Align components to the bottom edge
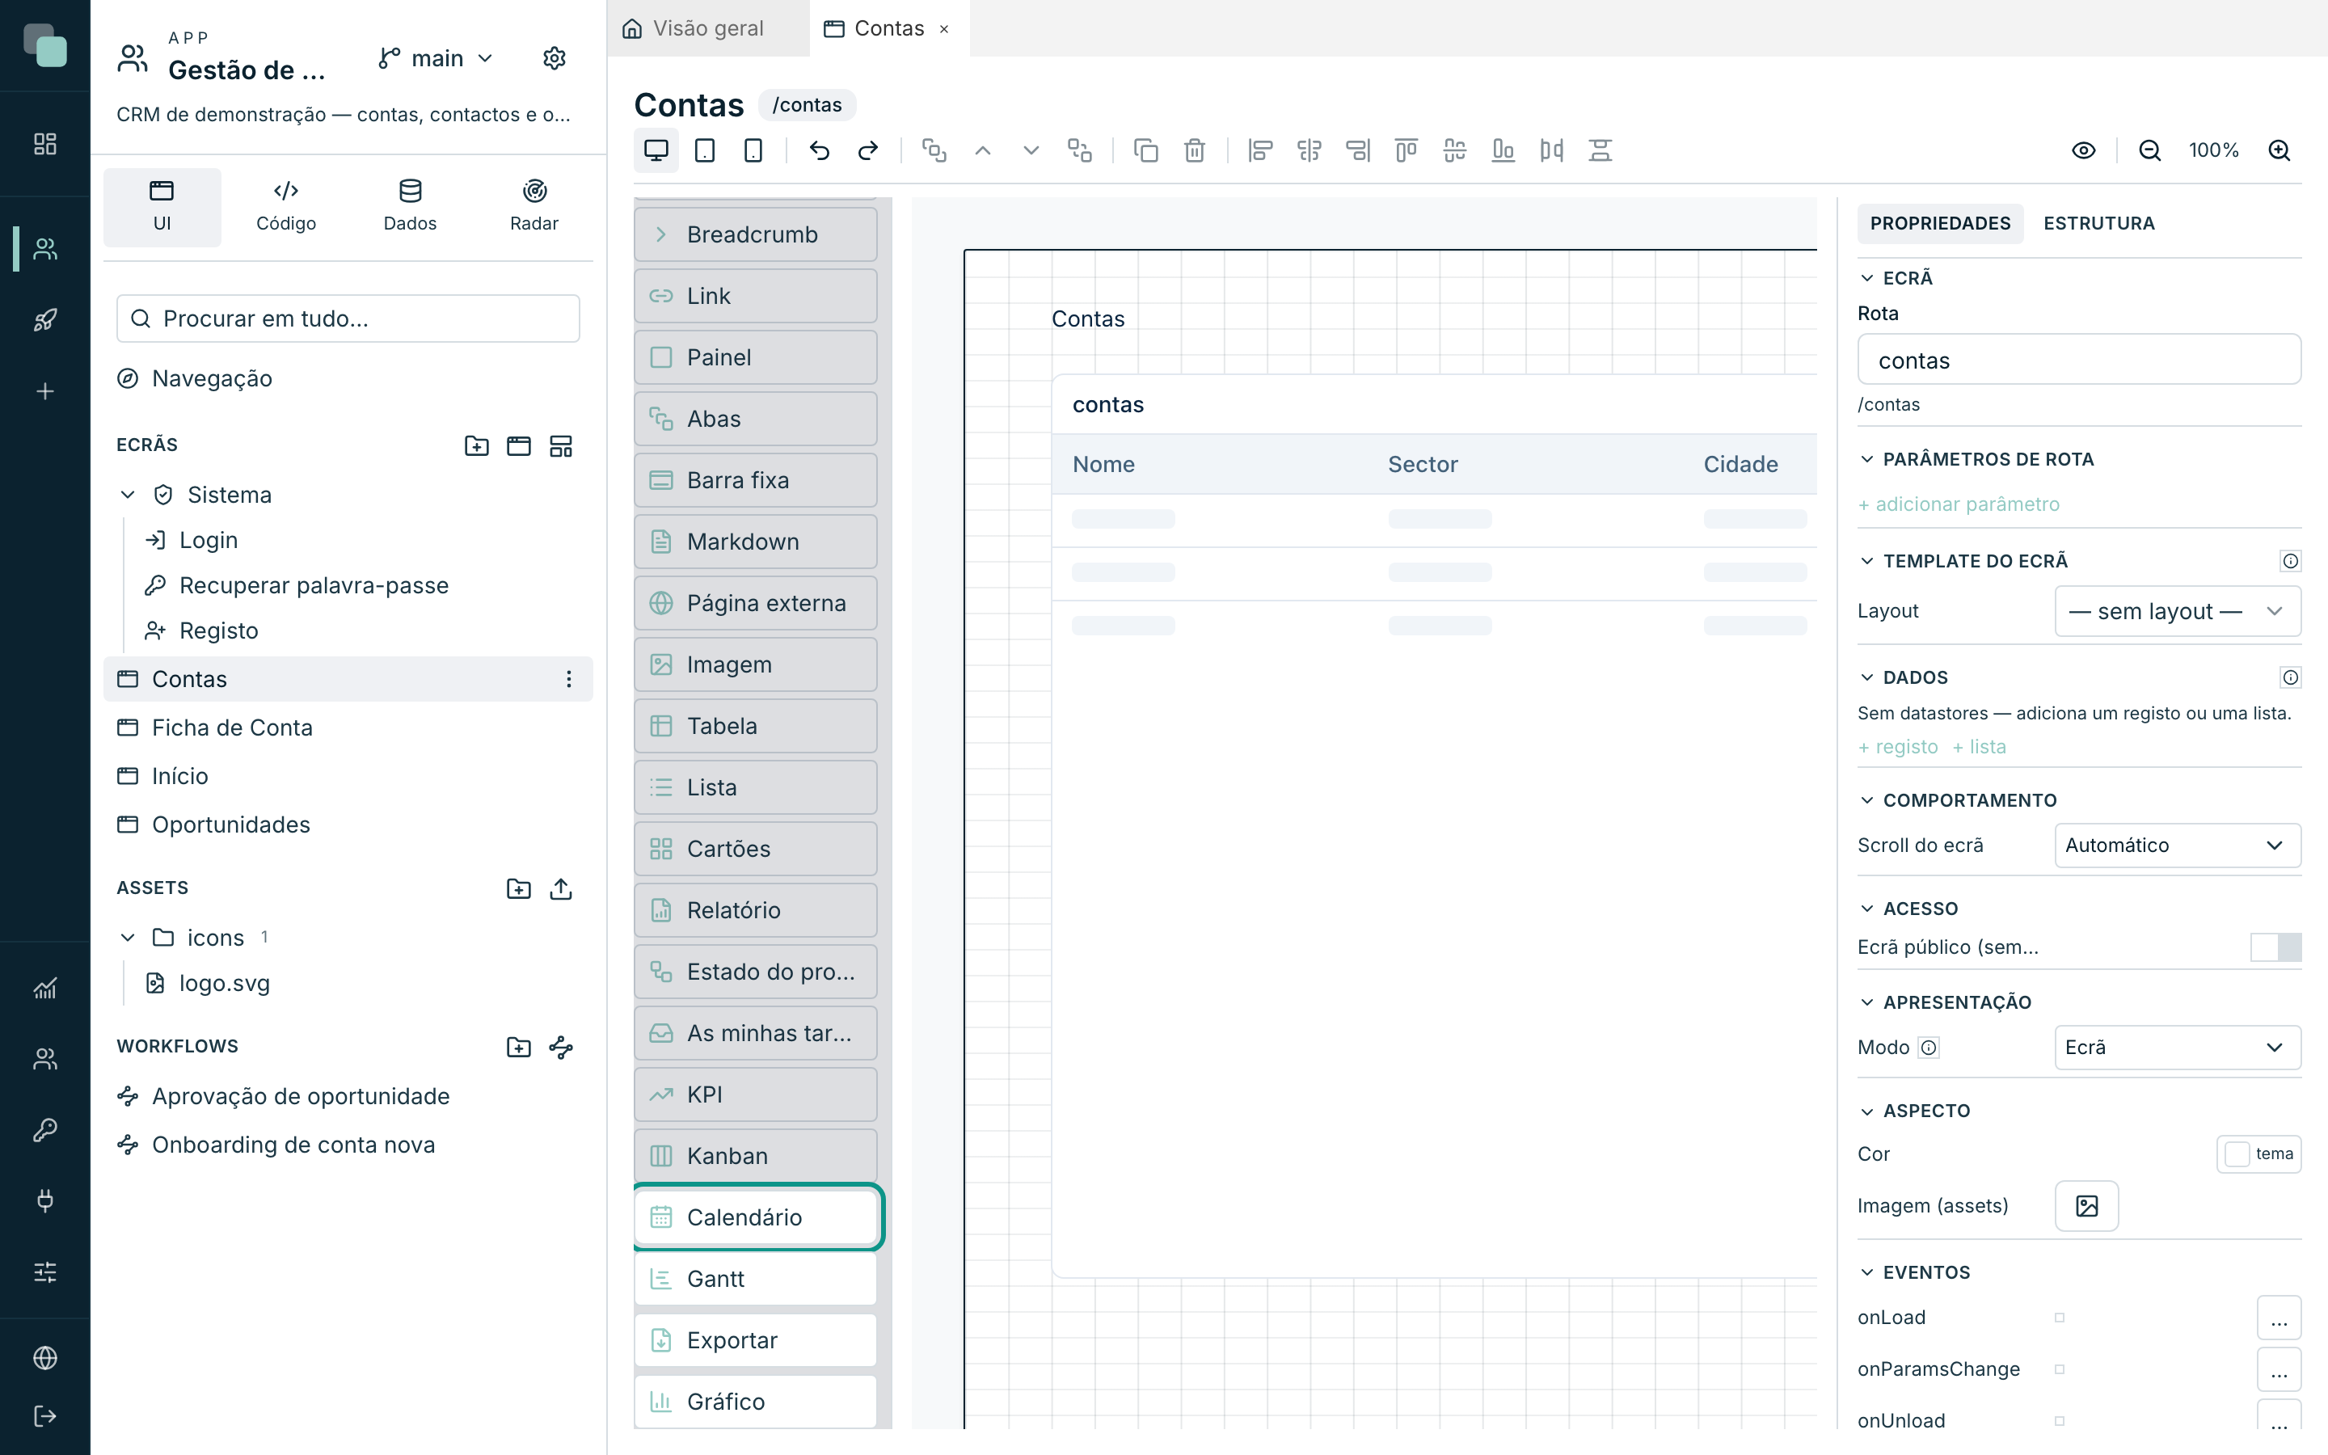The image size is (2328, 1455). coord(1503,150)
